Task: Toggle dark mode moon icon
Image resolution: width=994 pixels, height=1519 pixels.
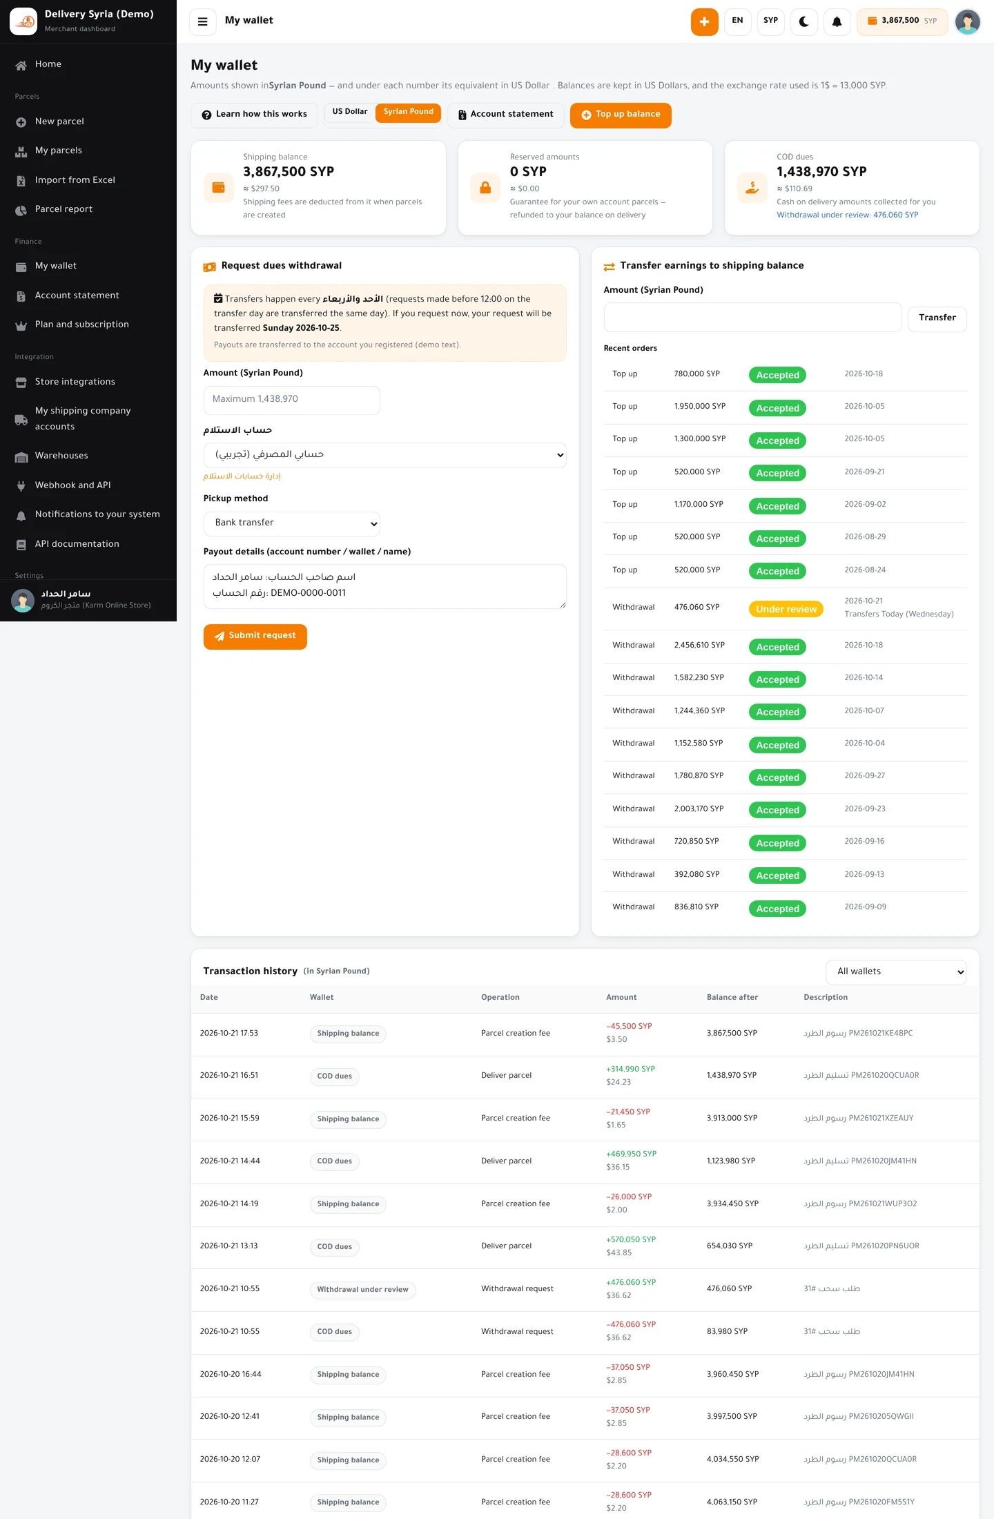Action: [803, 21]
